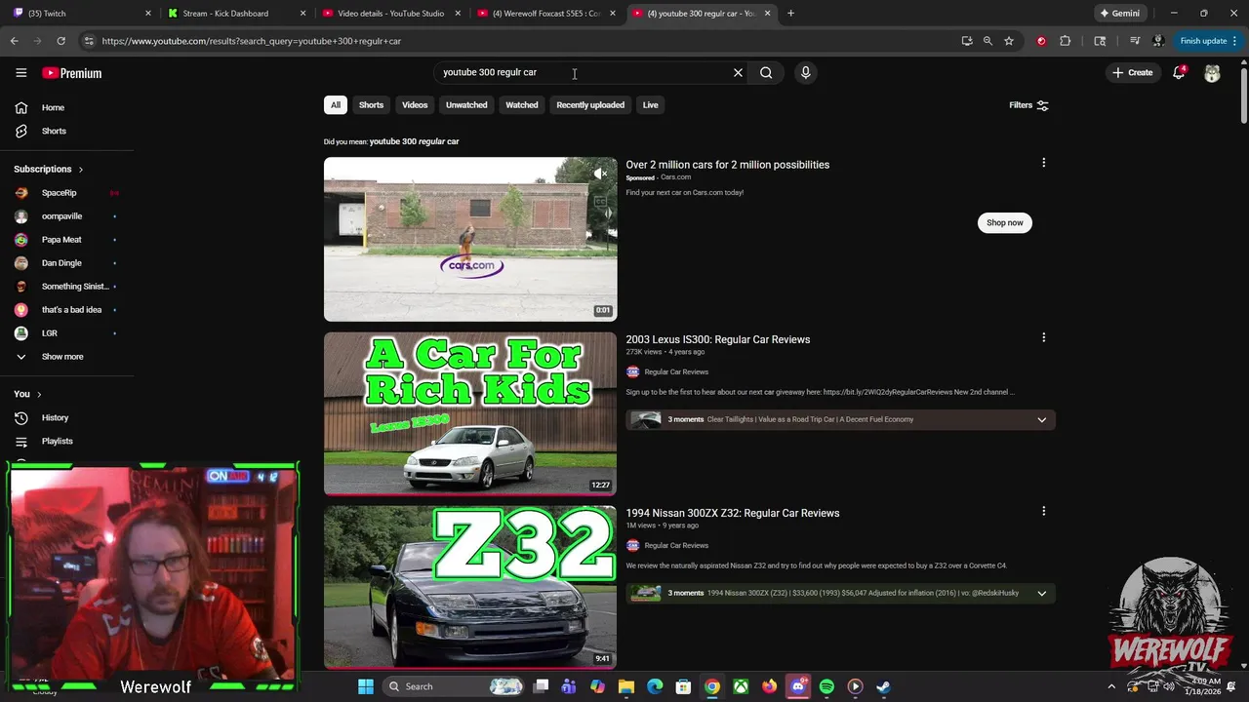Open the 1994 Nissan 300ZX Z32 video title
The width and height of the screenshot is (1249, 702).
[x=732, y=513]
